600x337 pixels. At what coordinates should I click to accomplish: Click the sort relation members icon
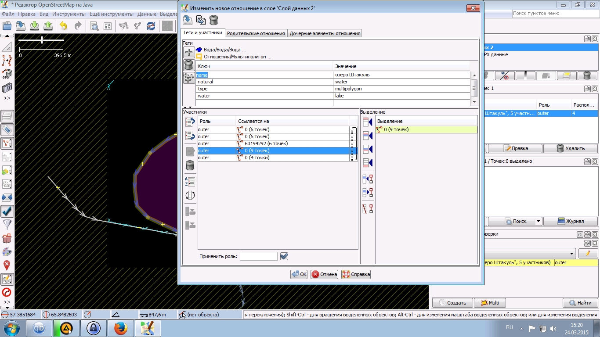coord(190,182)
